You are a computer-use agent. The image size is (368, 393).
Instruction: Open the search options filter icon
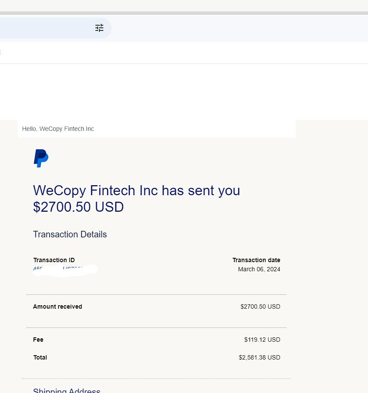(x=99, y=28)
